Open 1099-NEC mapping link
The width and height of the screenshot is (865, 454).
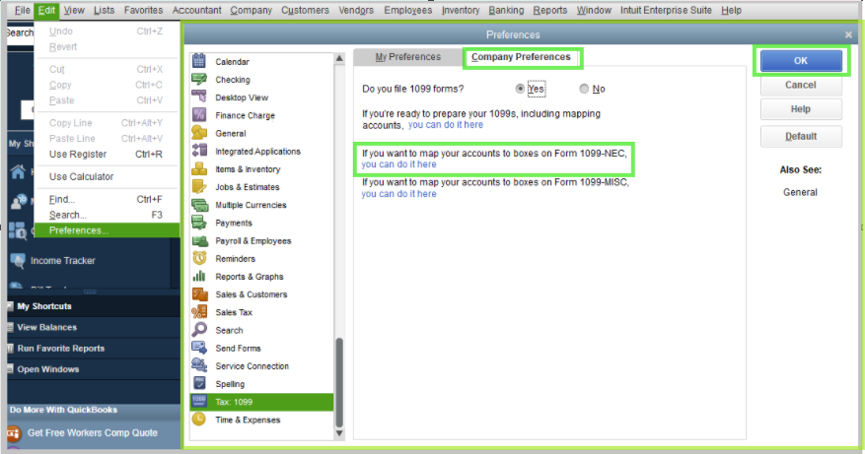pos(398,164)
